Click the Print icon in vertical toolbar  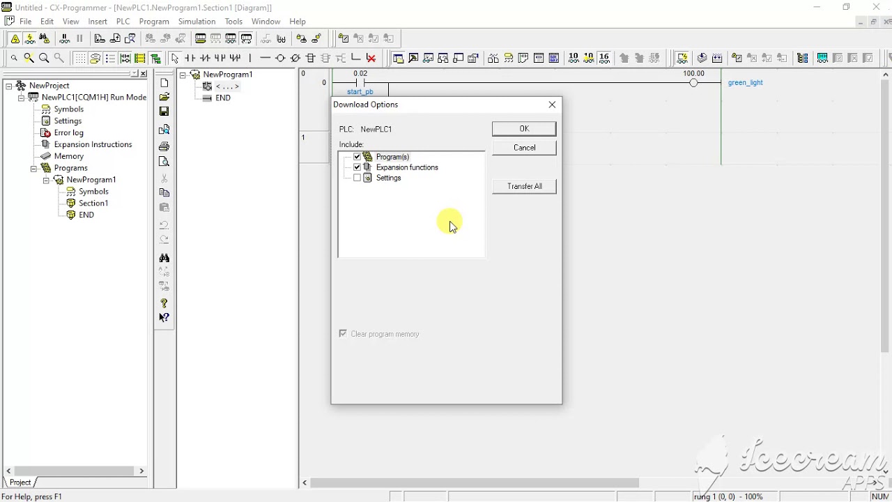(164, 146)
